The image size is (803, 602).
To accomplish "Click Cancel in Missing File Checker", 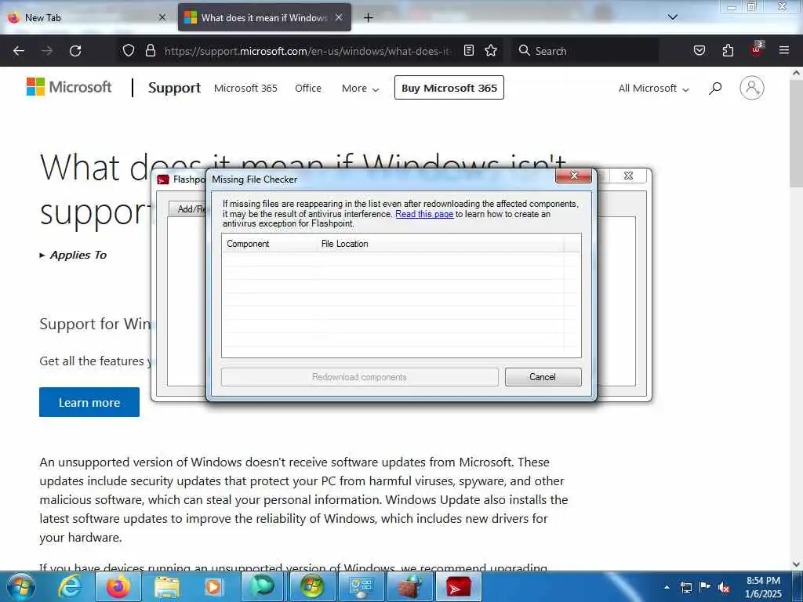I will (x=543, y=377).
